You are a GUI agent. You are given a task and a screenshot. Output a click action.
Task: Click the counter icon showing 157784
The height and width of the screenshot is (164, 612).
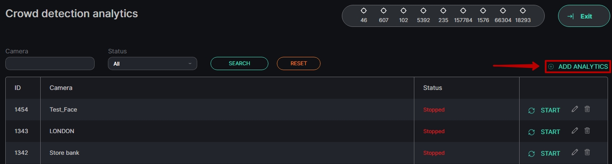[x=463, y=11]
